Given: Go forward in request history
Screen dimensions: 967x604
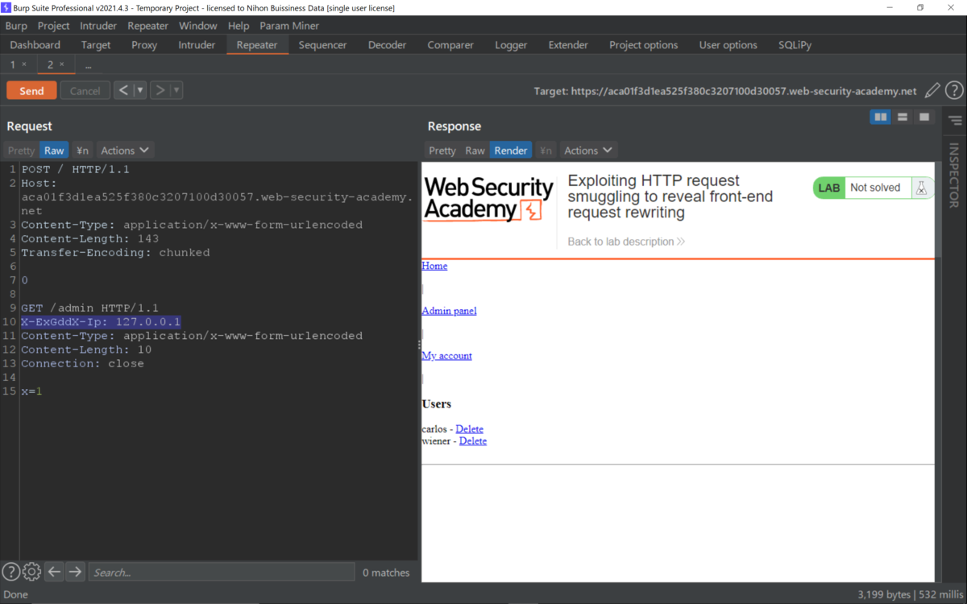Looking at the screenshot, I should tap(160, 90).
